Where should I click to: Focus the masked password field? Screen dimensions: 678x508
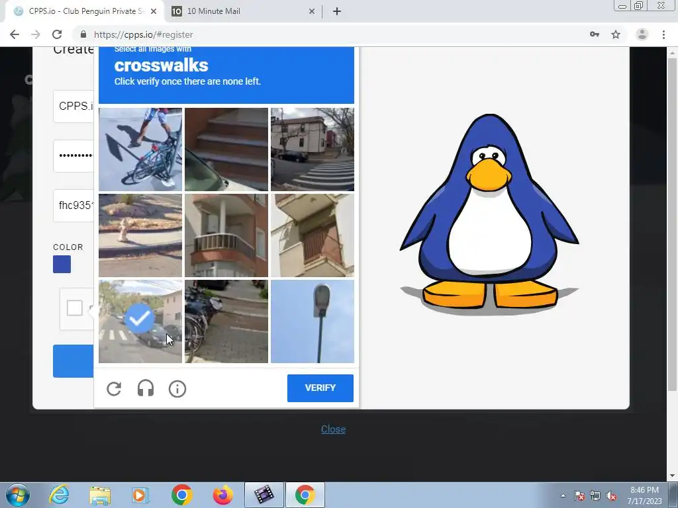pos(73,156)
